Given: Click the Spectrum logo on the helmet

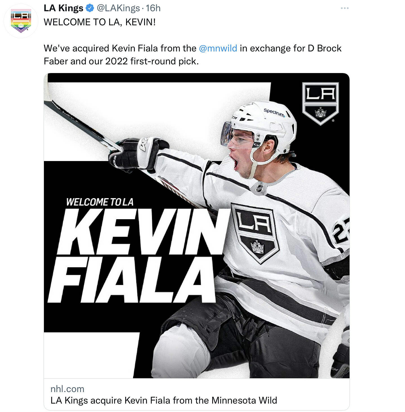Looking at the screenshot, I should point(274,112).
